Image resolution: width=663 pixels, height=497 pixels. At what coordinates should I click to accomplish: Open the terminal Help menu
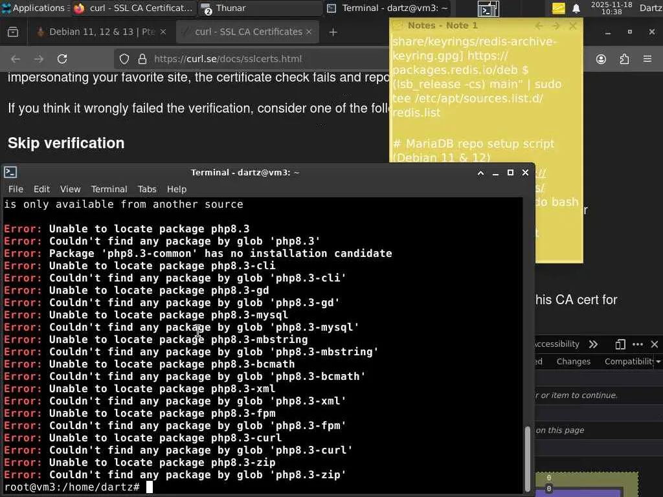click(x=177, y=189)
